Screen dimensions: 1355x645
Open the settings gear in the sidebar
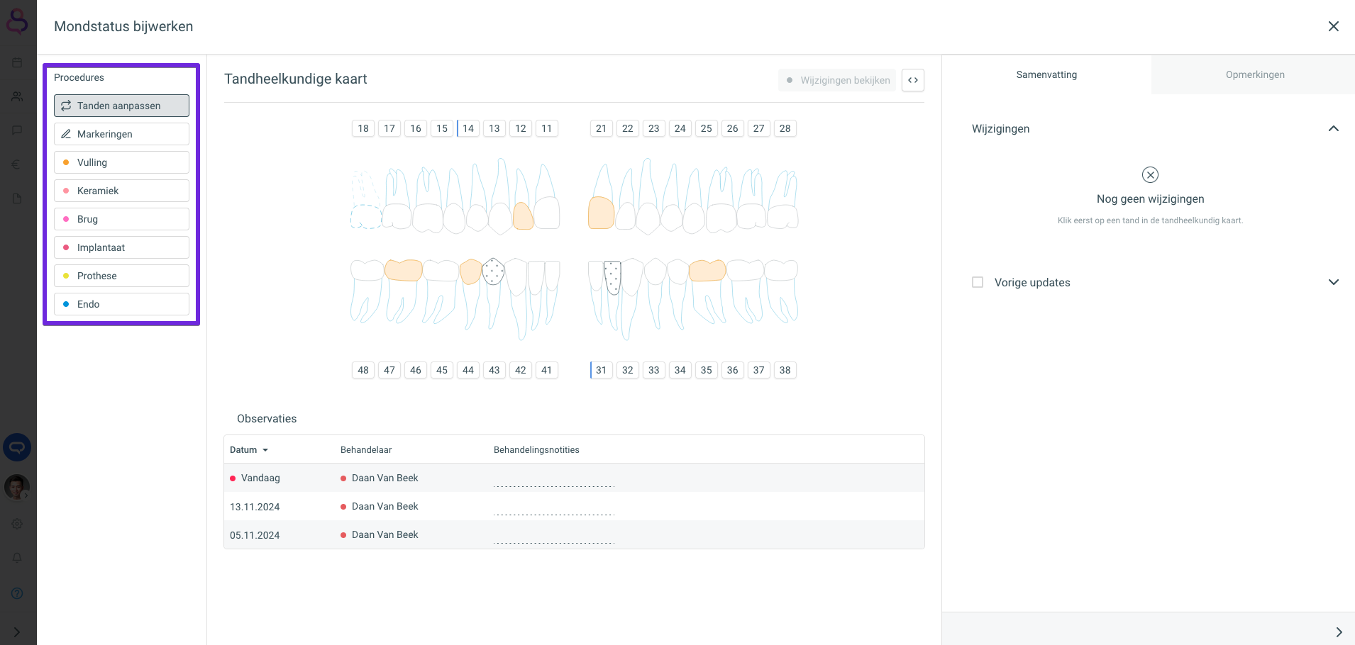click(x=17, y=524)
